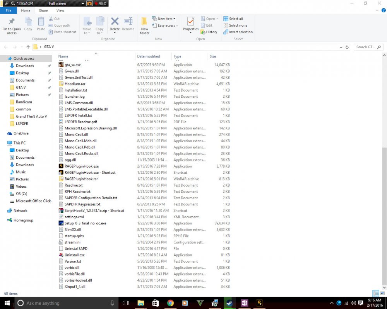Open the Delete dropdown arrow
Viewport: 387px width, 309px height.
(115, 33)
